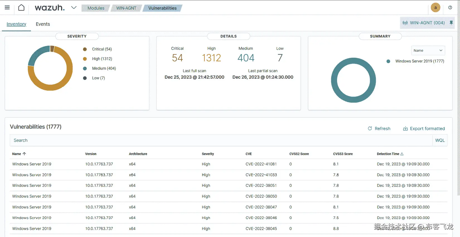Click the Severity donut chart
This screenshot has width=460, height=237.
(50, 68)
